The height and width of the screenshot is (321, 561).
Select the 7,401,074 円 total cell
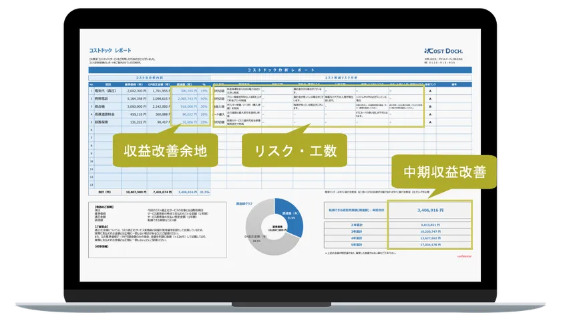pyautogui.click(x=160, y=192)
